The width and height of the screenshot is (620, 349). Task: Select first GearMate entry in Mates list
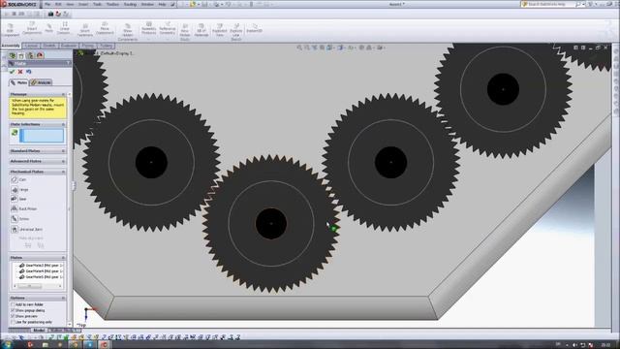(42, 266)
